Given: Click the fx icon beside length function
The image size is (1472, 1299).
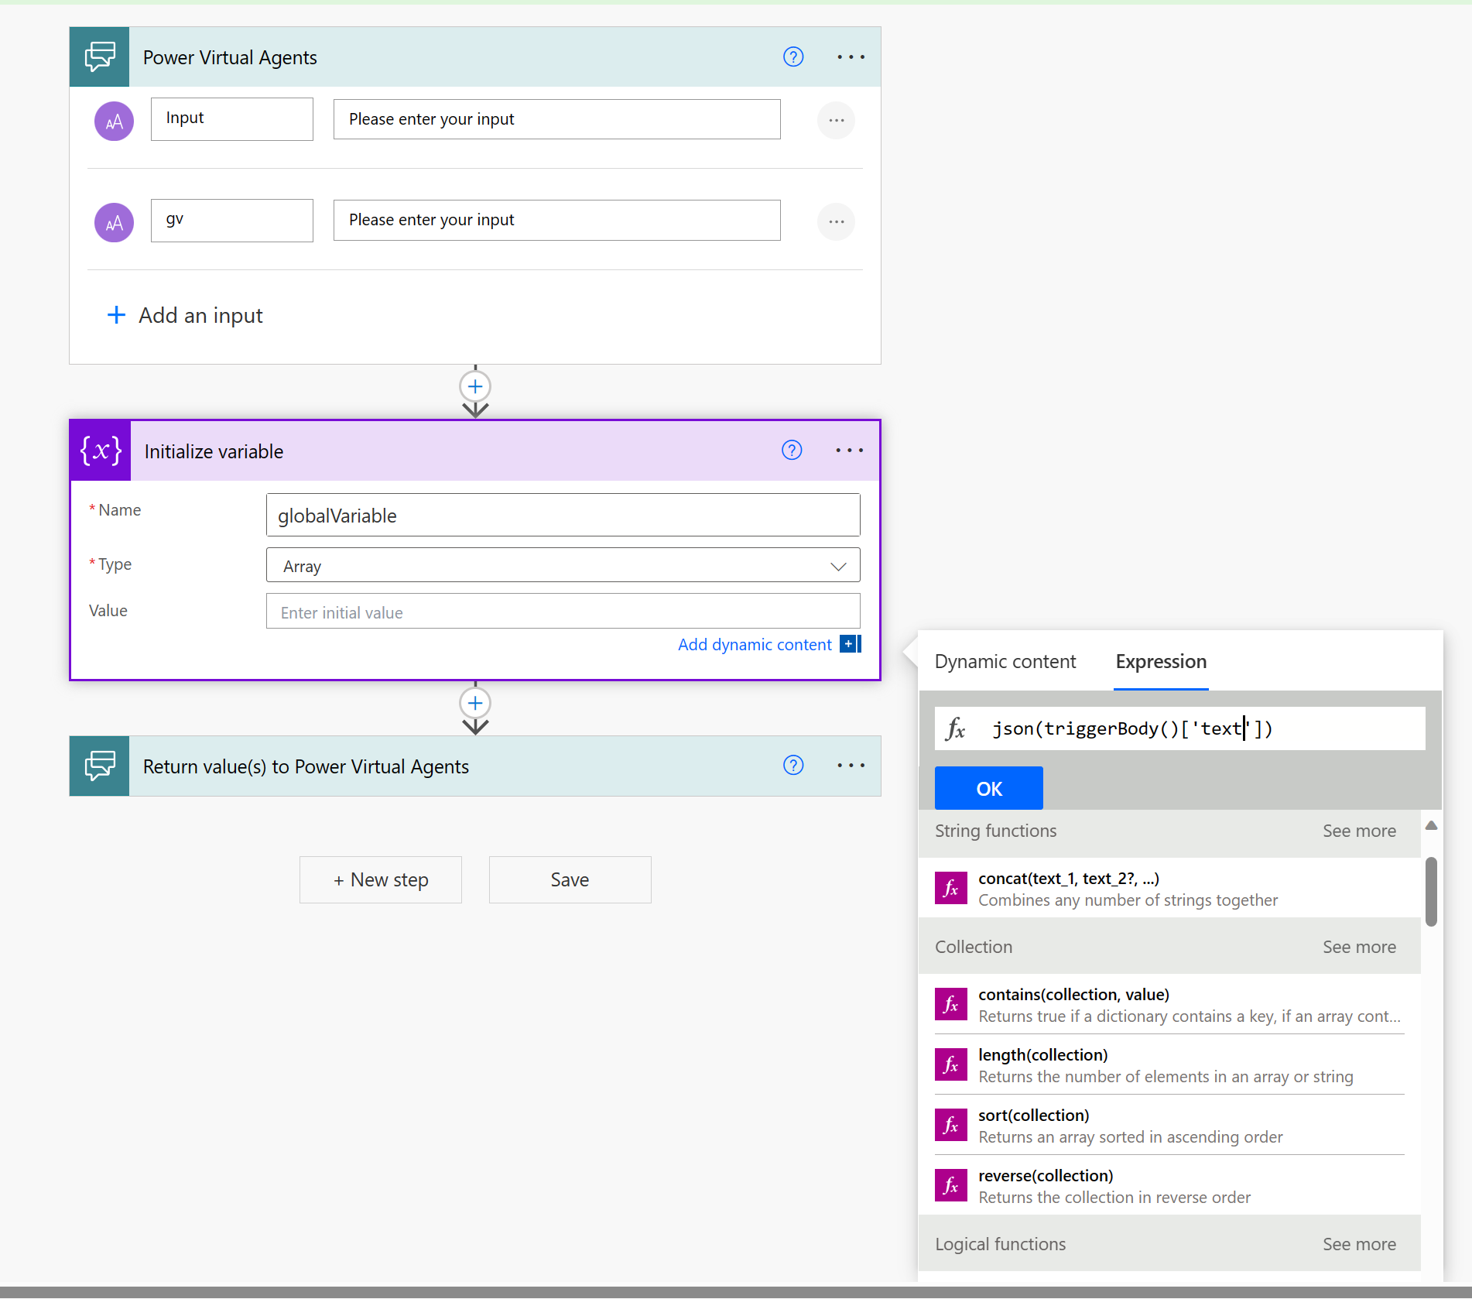Looking at the screenshot, I should click(x=951, y=1064).
